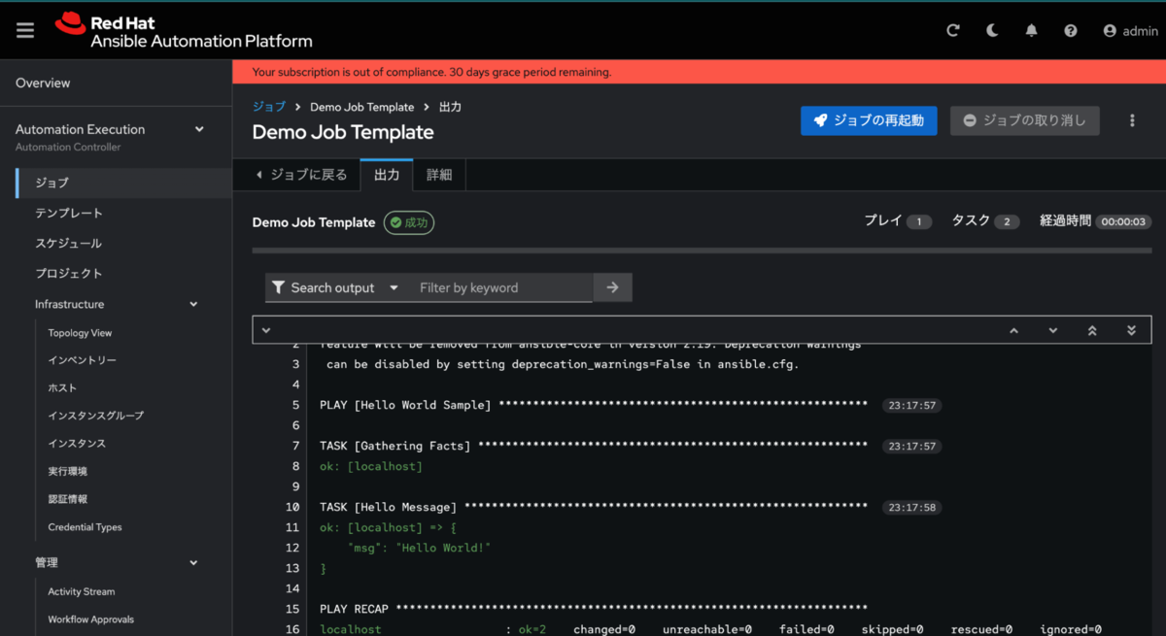Open Activity Stream
Viewport: 1166px width, 636px height.
(81, 591)
